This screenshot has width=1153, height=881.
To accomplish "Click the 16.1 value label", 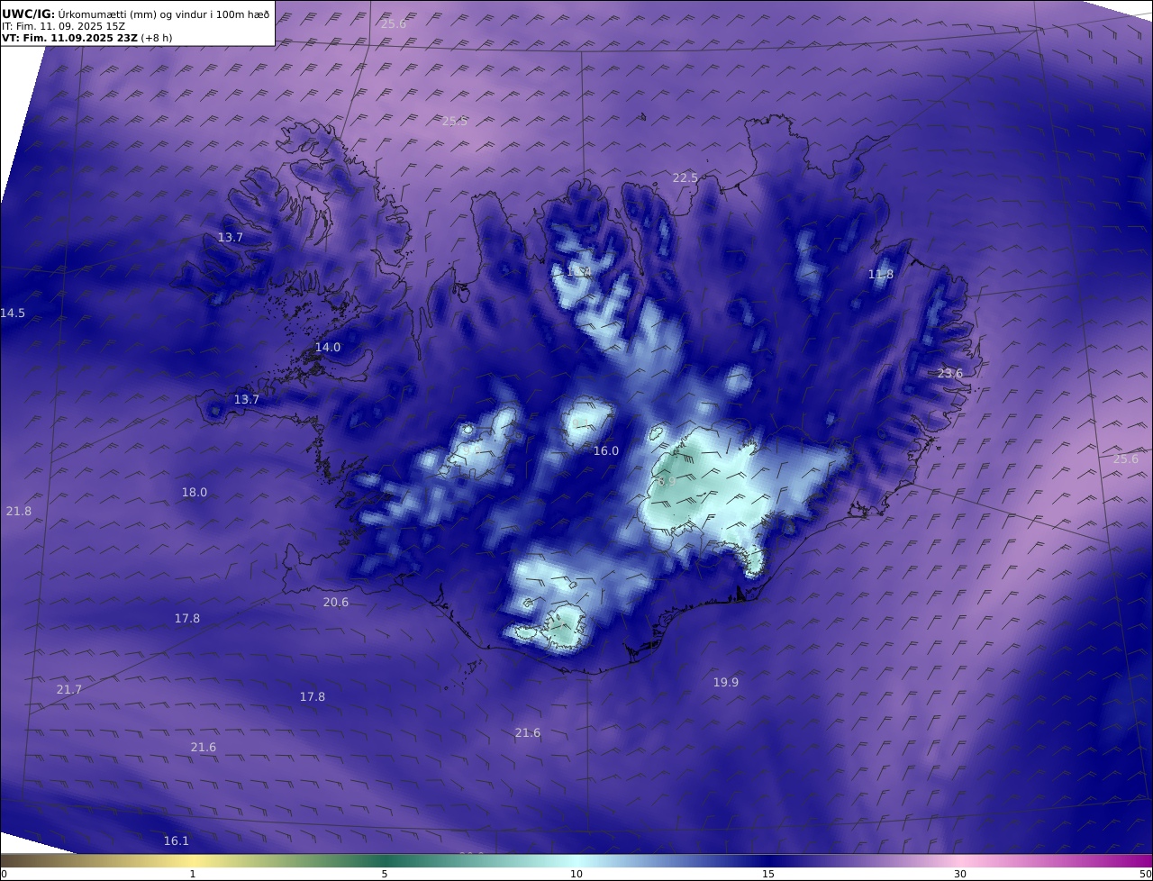I will [177, 841].
